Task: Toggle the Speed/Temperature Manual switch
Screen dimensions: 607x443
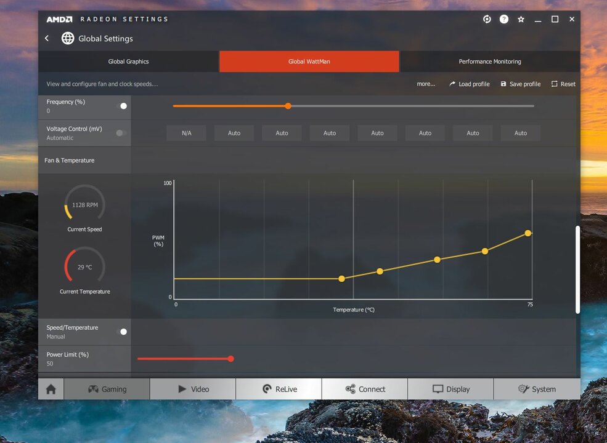Action: pyautogui.click(x=121, y=332)
